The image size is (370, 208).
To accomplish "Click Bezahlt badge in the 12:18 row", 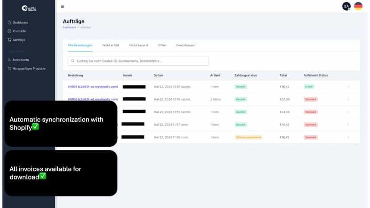I will point(240,99).
